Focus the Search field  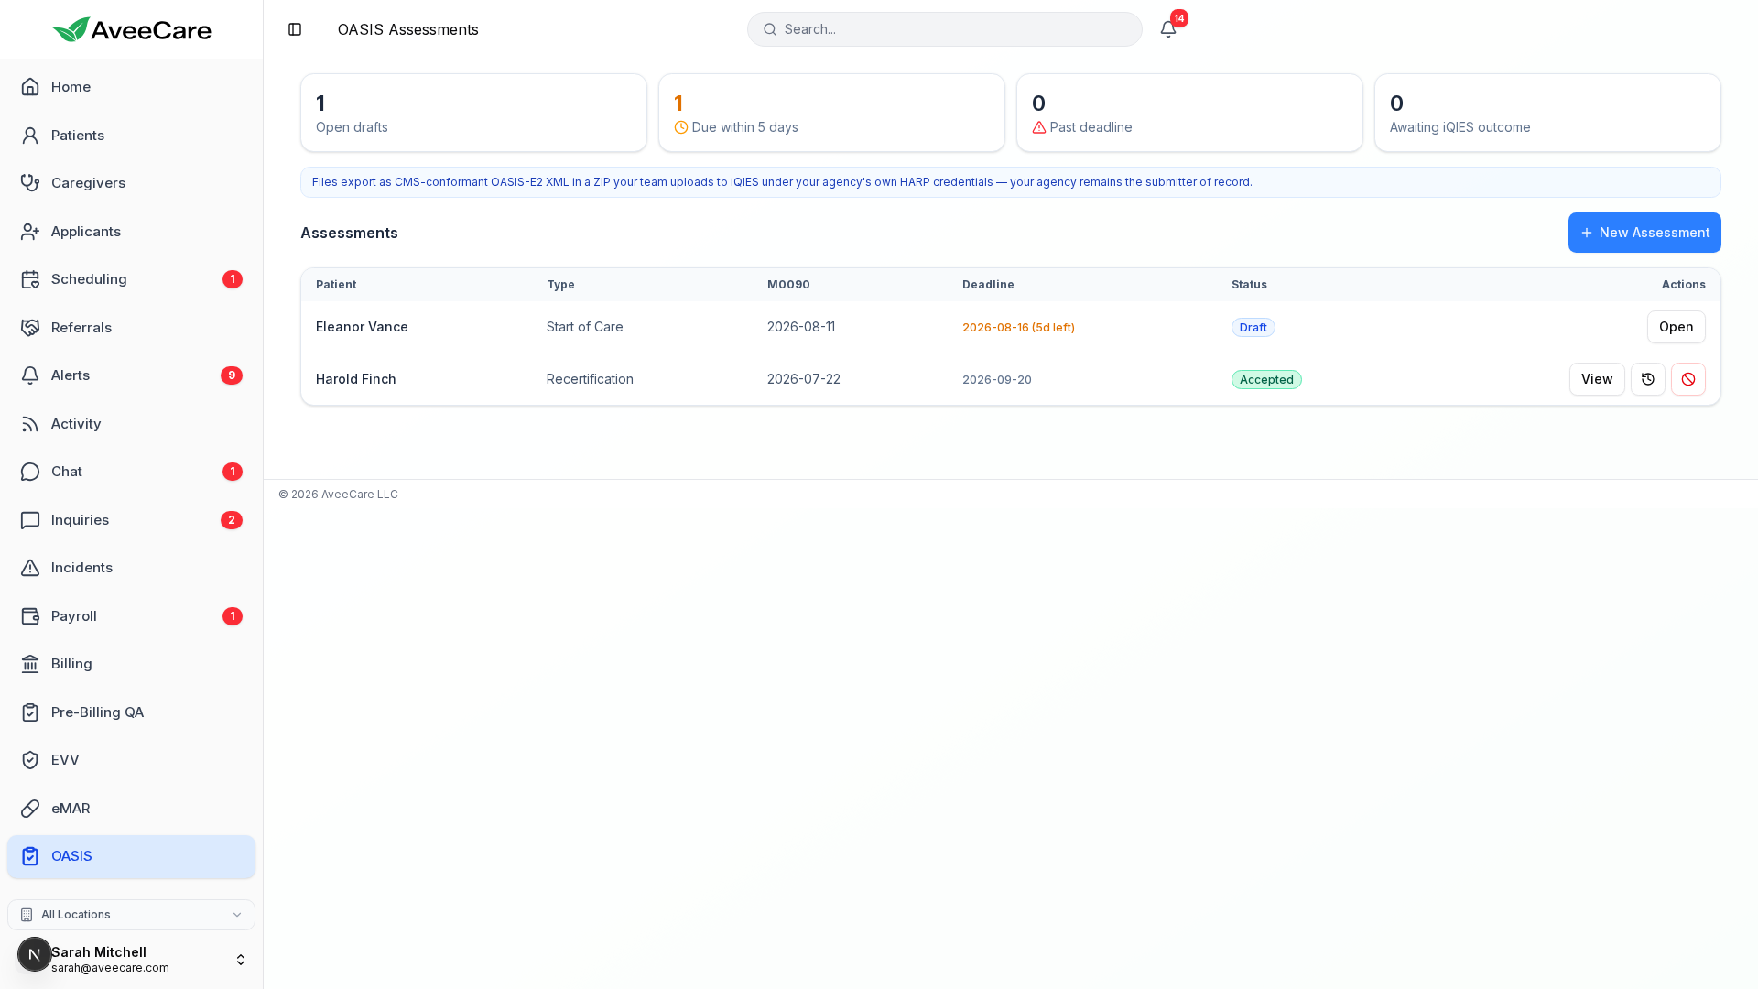pos(945,29)
